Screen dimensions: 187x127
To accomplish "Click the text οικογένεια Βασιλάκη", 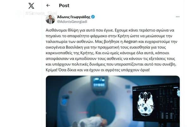I will [64, 47].
